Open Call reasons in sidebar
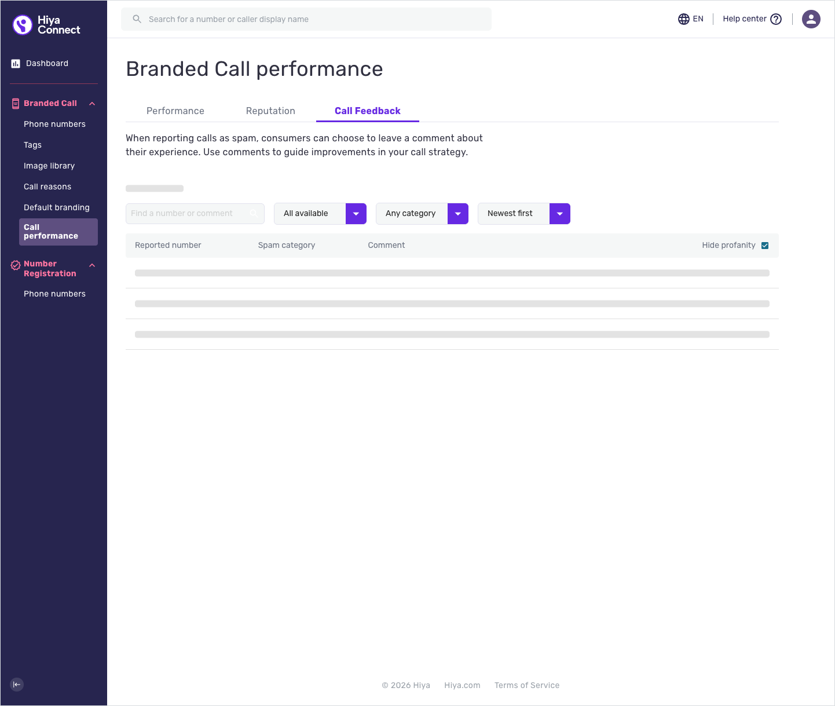 click(47, 186)
